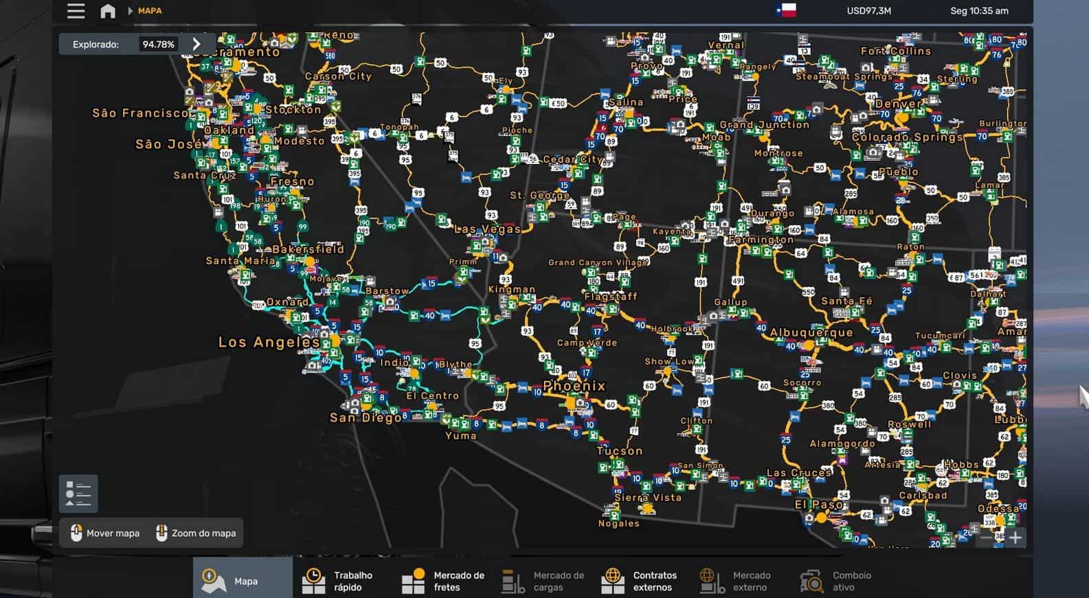
Task: Click the Mover mapa mouse icon
Action: (x=76, y=533)
